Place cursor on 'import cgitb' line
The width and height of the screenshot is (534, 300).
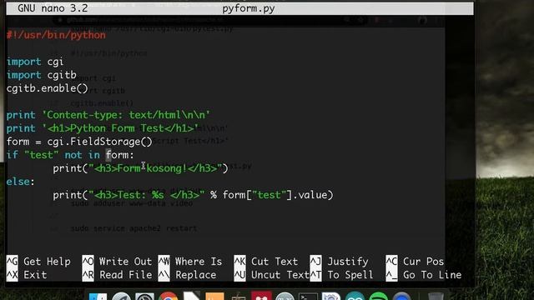pos(41,75)
